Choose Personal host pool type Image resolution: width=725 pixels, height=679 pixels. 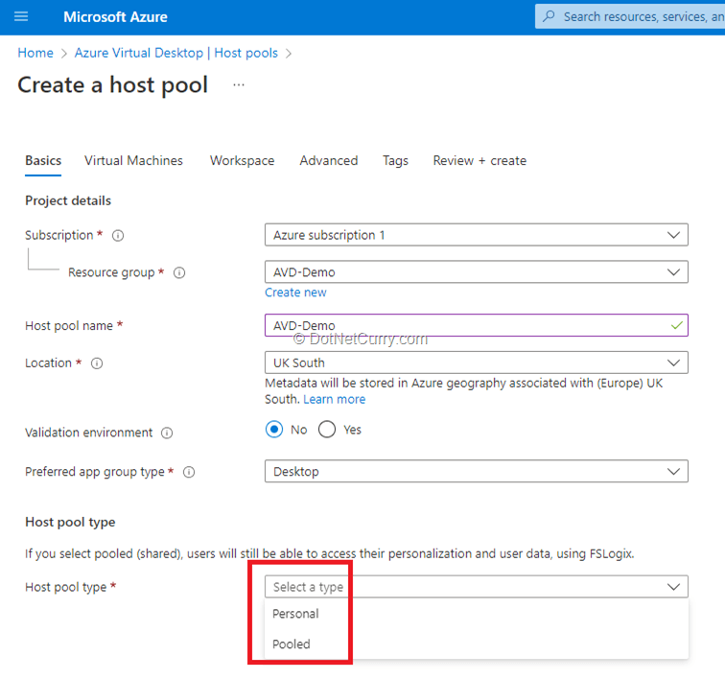477,614
